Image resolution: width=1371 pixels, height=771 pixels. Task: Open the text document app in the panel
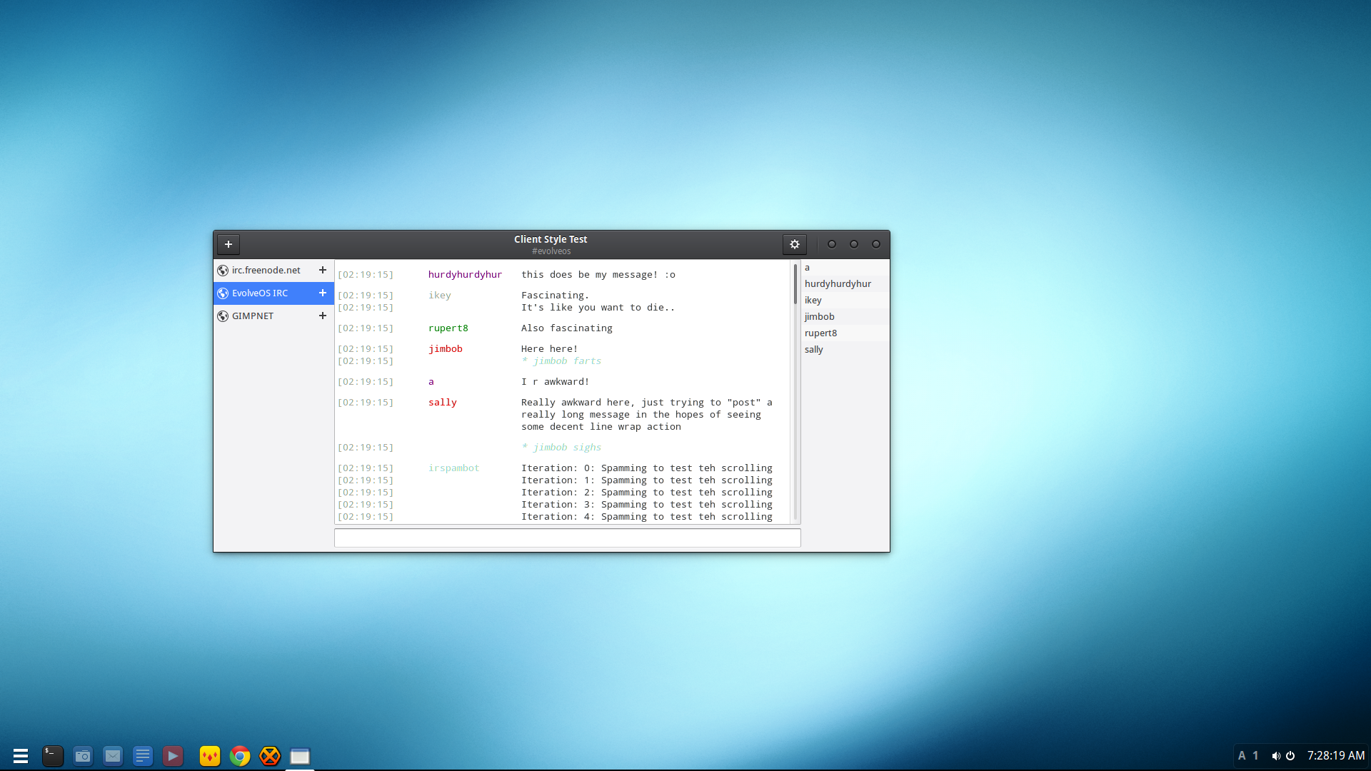[x=143, y=756]
